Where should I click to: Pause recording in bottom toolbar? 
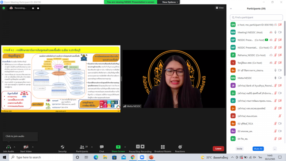(x=138, y=147)
